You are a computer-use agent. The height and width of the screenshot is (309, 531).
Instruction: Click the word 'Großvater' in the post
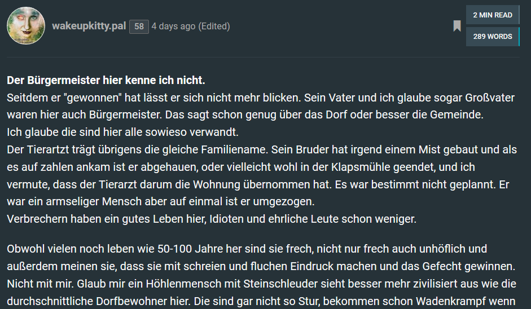[x=489, y=97]
